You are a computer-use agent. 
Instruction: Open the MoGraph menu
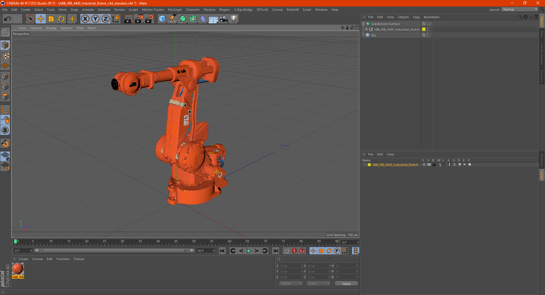175,10
